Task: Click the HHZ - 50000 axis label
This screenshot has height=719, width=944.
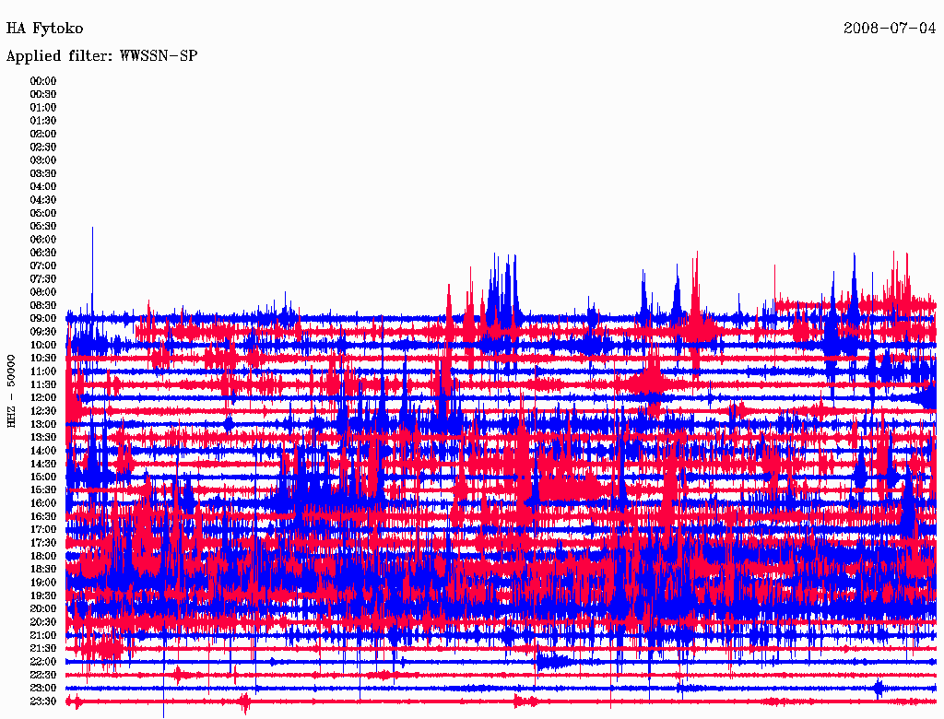Action: pos(11,392)
